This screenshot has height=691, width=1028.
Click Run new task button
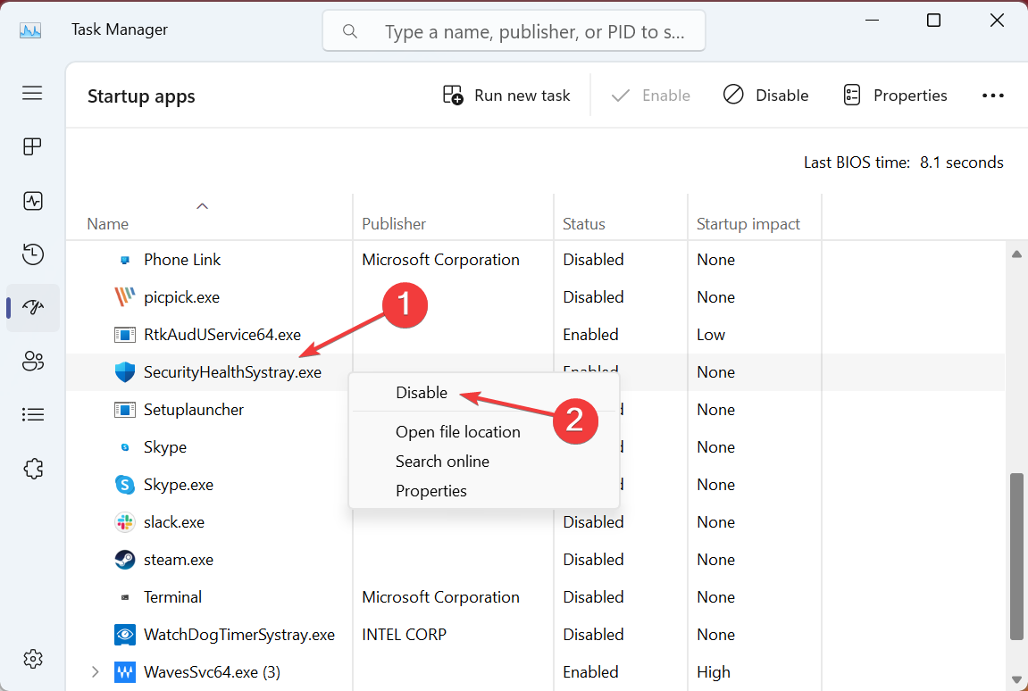coord(506,96)
